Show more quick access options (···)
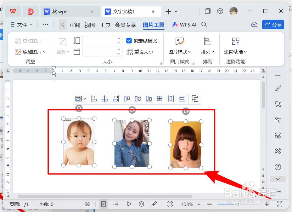The image size is (292, 212). (46, 25)
